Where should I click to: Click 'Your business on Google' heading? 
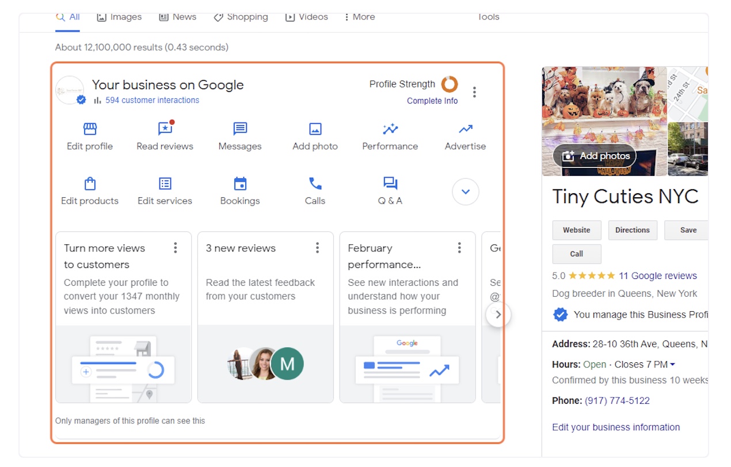[168, 85]
